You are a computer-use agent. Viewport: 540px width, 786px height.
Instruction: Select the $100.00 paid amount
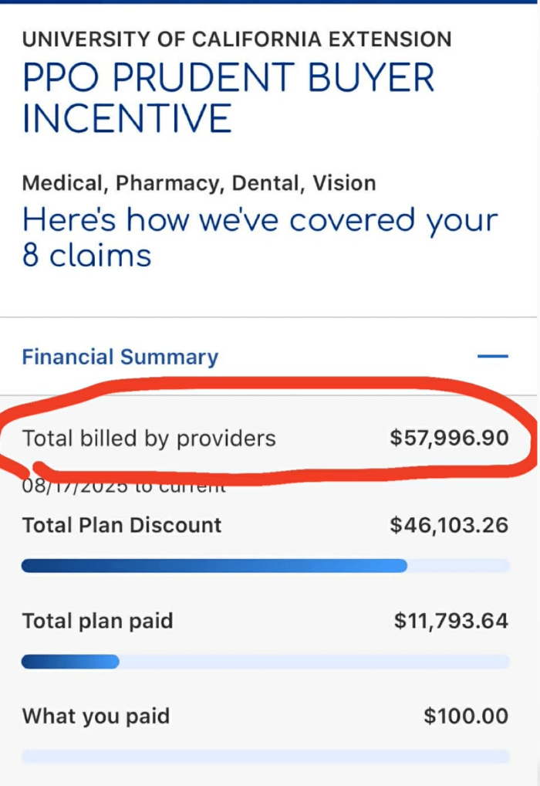pyautogui.click(x=467, y=716)
